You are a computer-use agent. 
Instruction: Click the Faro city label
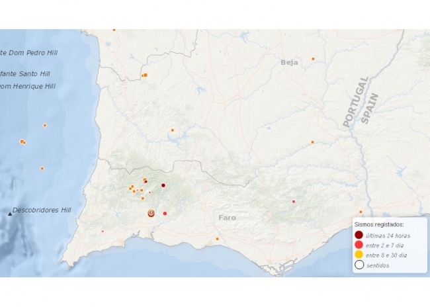click(x=227, y=217)
